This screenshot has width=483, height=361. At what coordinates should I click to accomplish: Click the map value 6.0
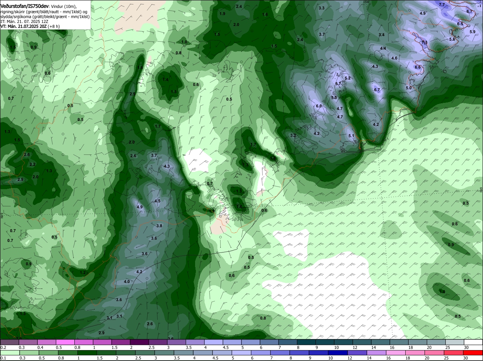[x=318, y=106]
